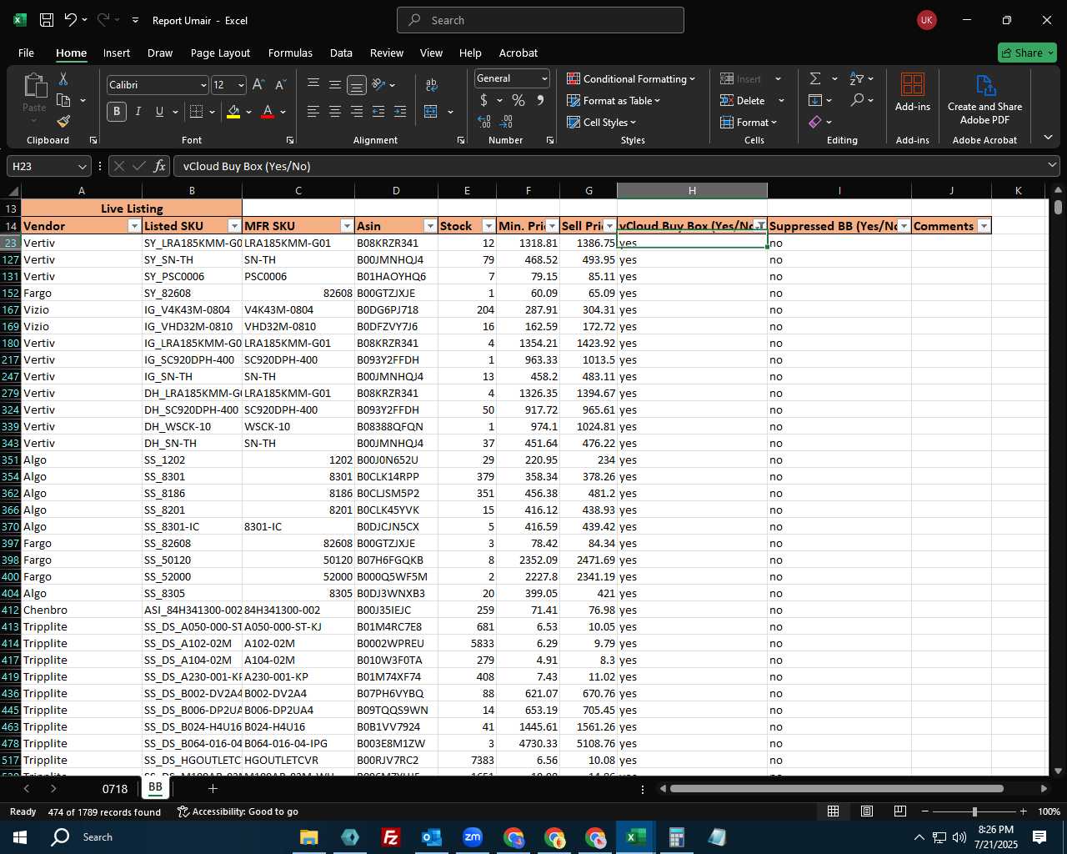Screen dimensions: 1067x854
Task: Click the Decrease Decimal icon
Action: click(x=507, y=122)
